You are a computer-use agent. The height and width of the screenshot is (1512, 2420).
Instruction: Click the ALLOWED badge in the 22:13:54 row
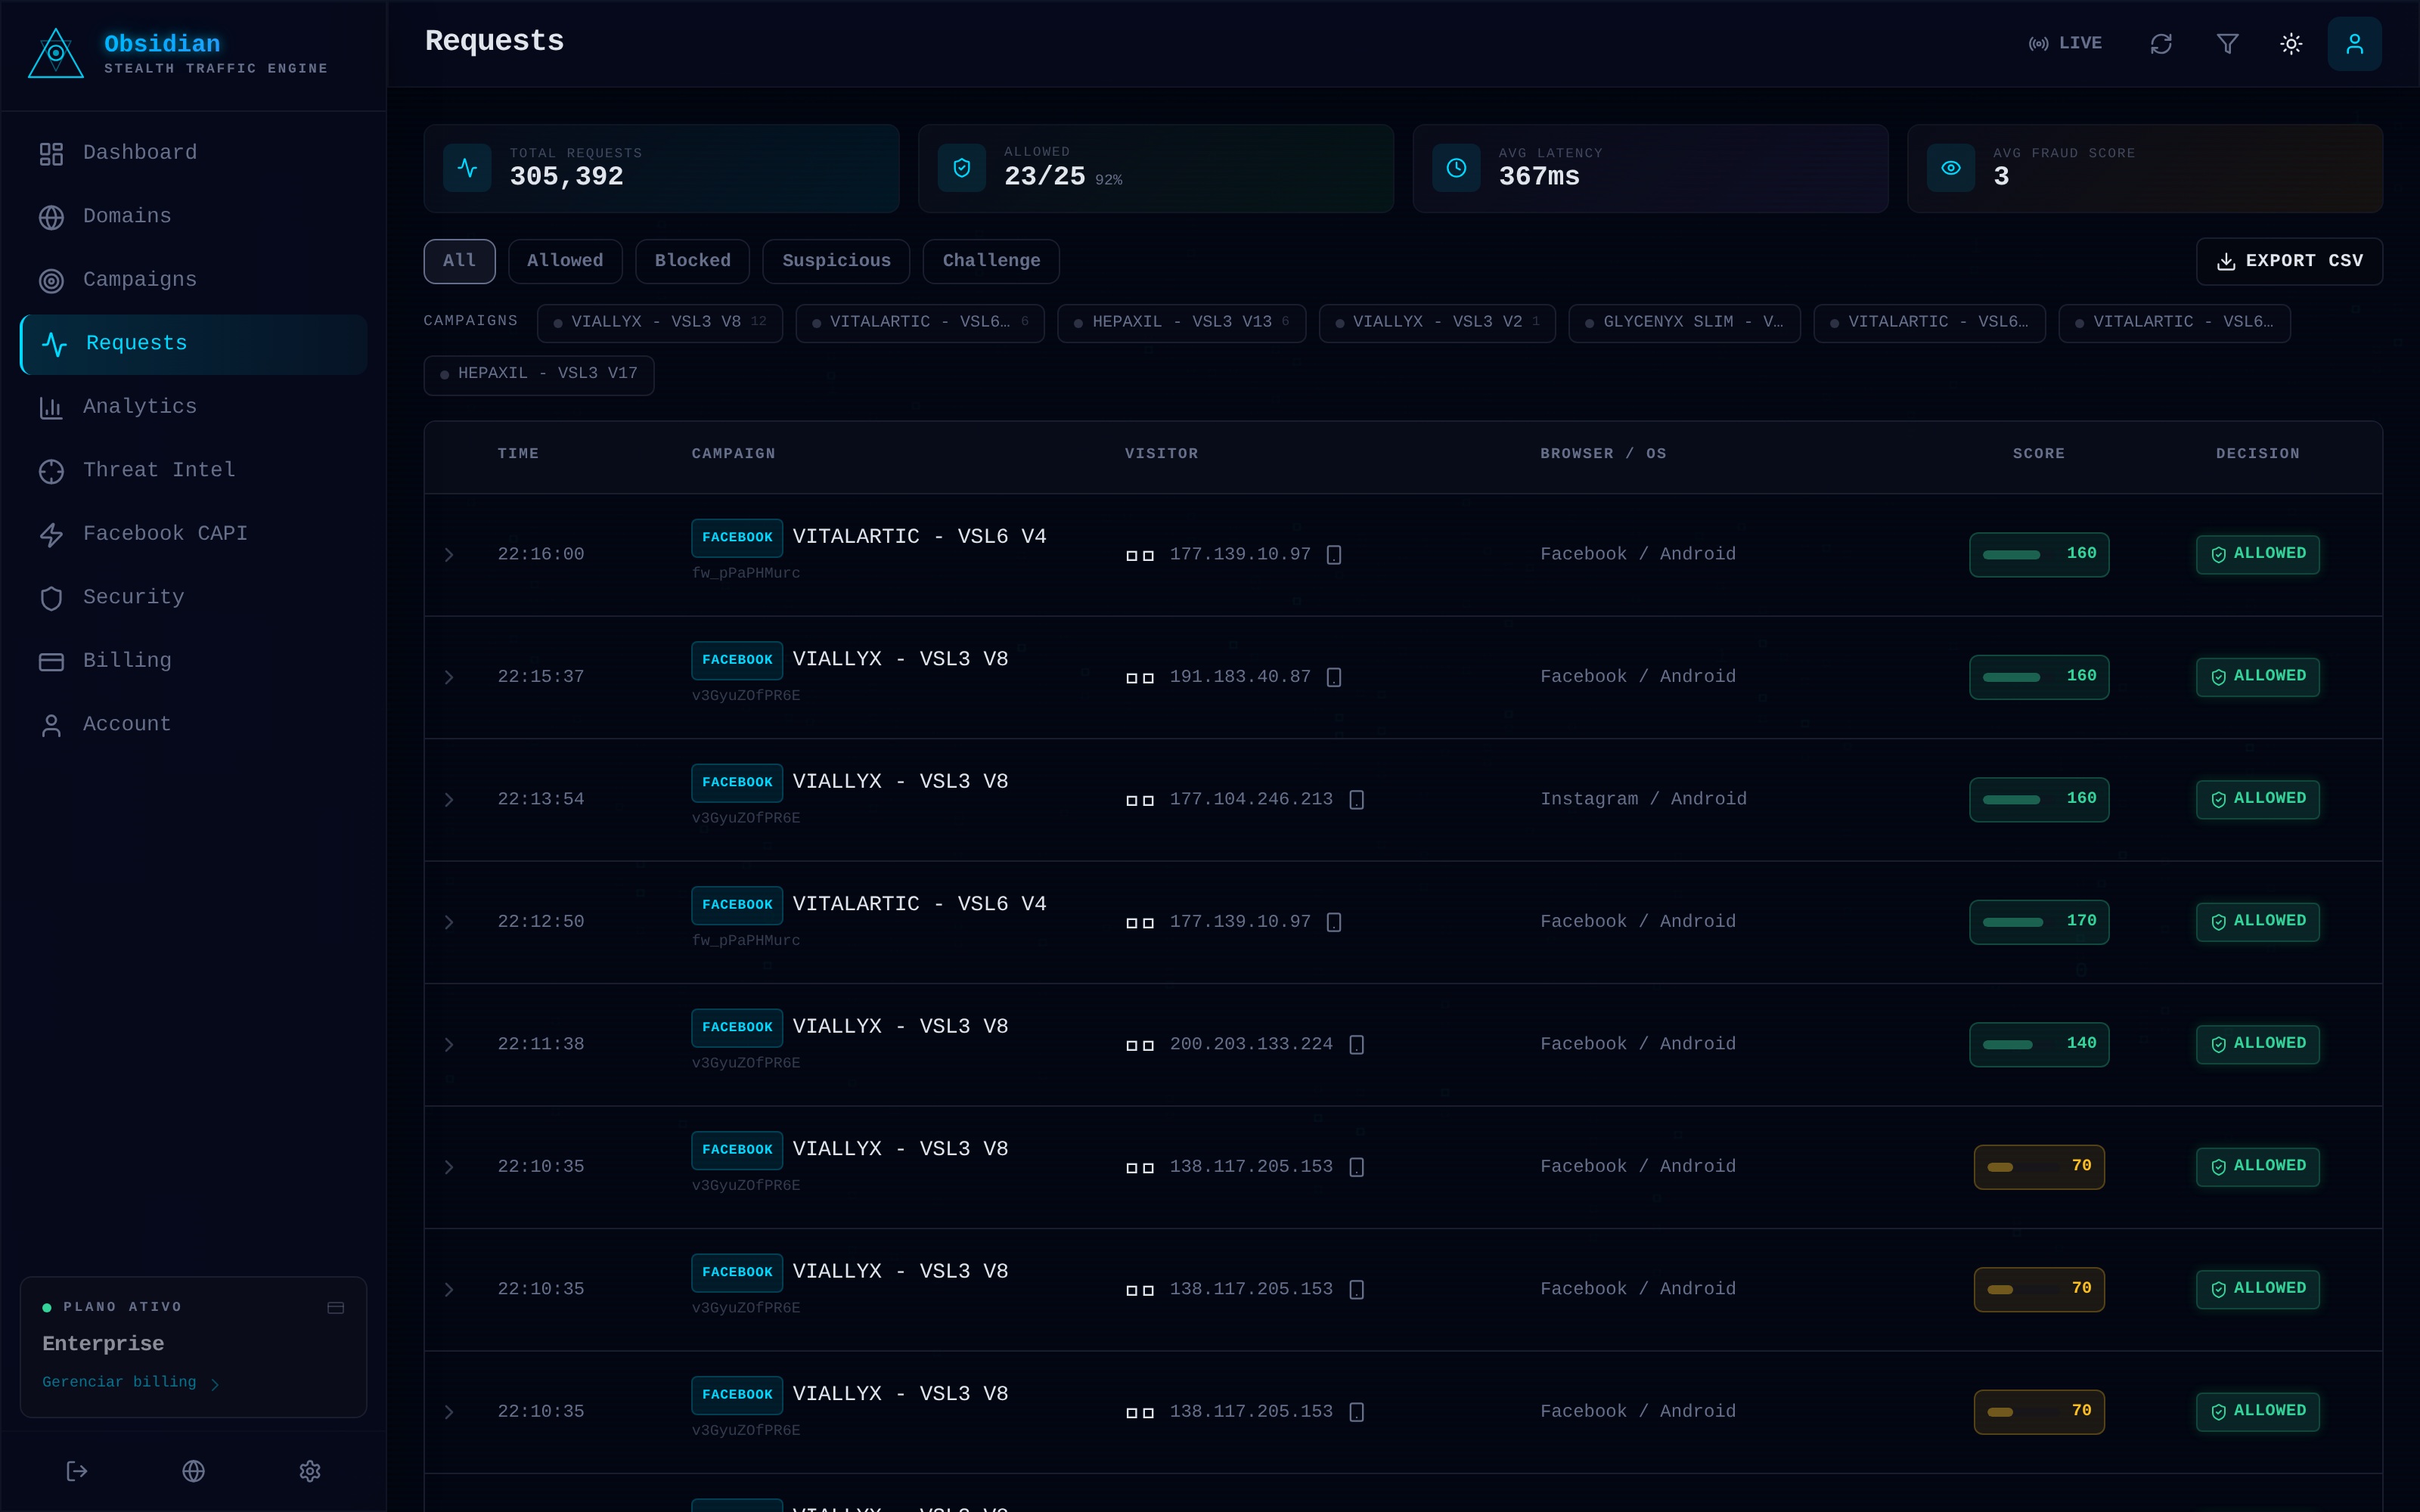tap(2258, 800)
